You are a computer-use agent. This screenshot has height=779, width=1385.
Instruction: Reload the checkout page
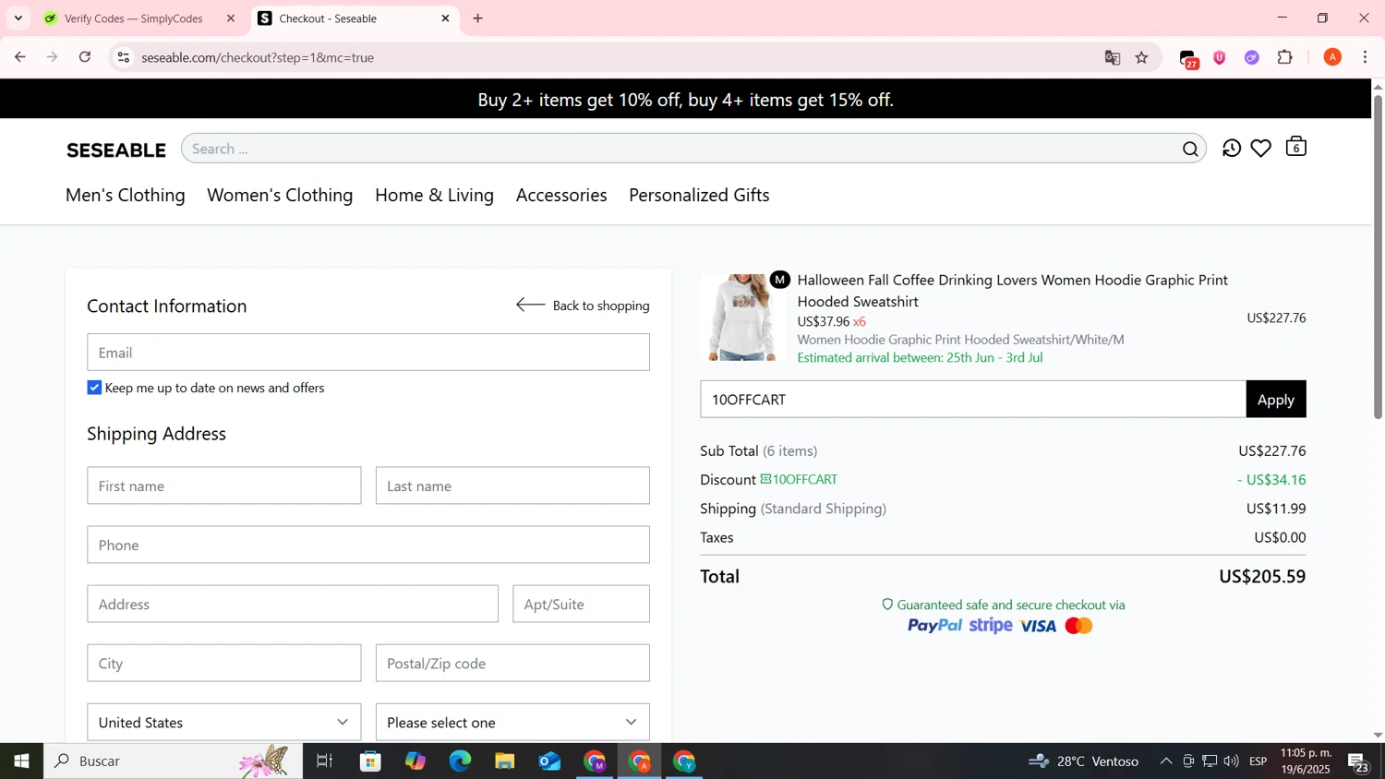(85, 57)
